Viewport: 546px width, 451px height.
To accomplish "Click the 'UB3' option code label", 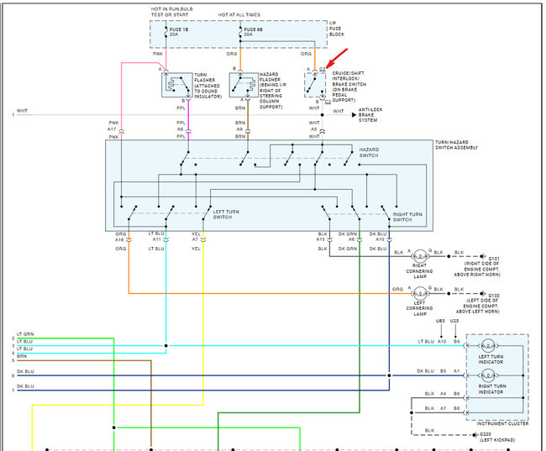I will [x=440, y=321].
